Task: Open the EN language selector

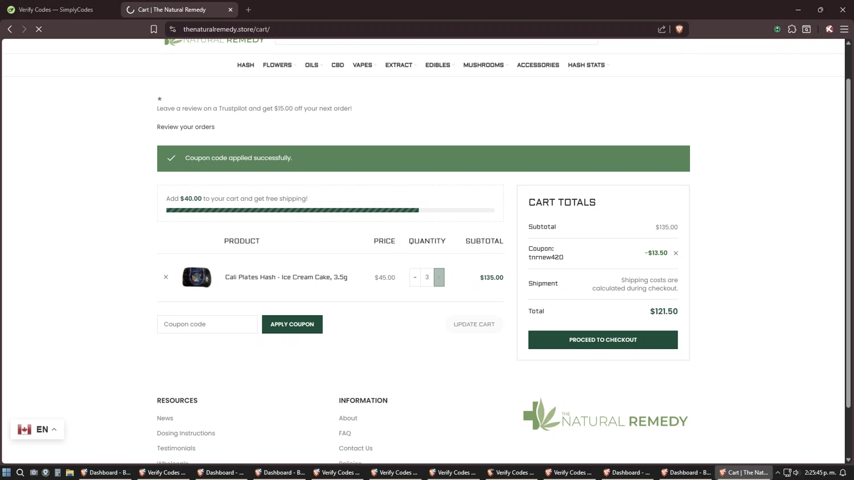Action: (37, 429)
